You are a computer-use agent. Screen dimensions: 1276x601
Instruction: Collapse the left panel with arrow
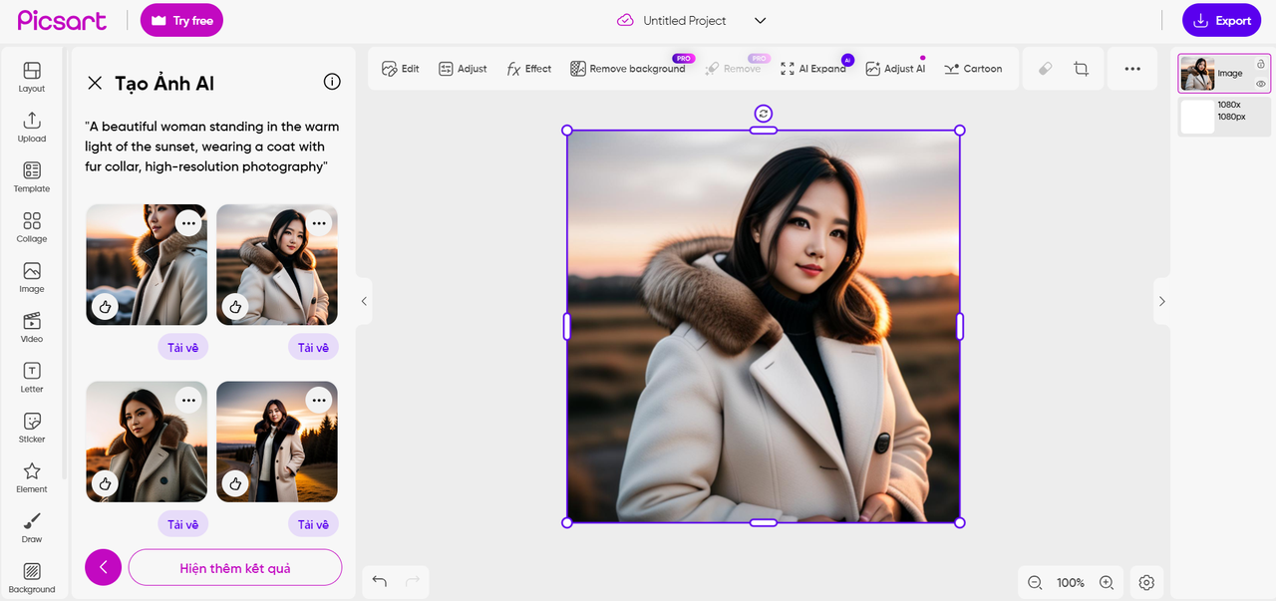point(364,301)
